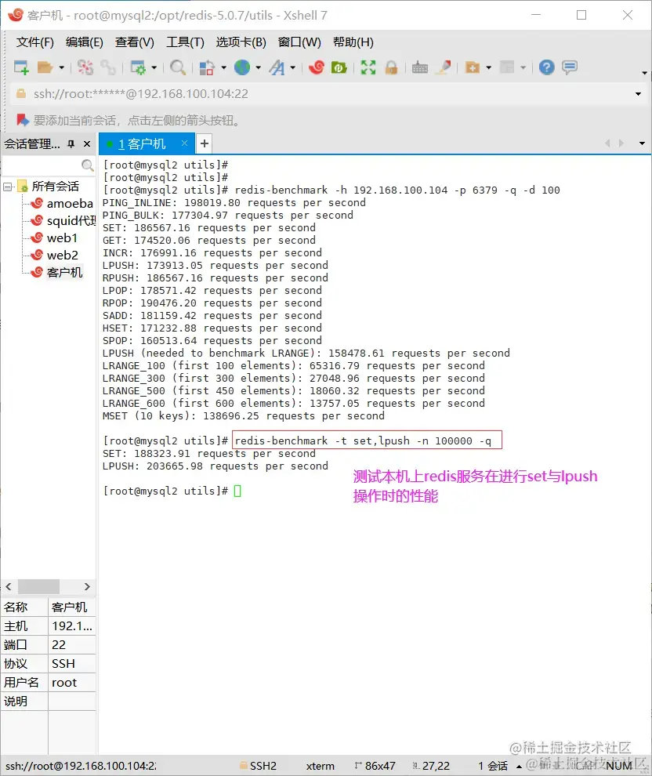Expand the font dropdown arrow
The width and height of the screenshot is (652, 776).
click(293, 67)
